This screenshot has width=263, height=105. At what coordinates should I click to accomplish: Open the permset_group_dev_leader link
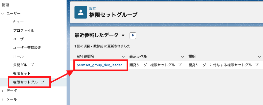(x=99, y=65)
